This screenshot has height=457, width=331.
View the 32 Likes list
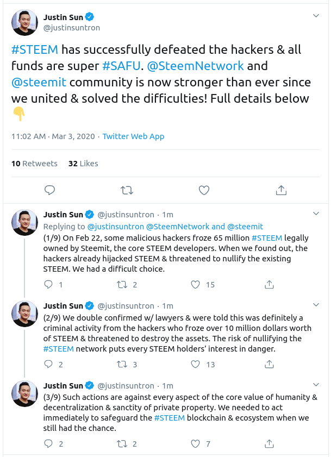[x=83, y=163]
